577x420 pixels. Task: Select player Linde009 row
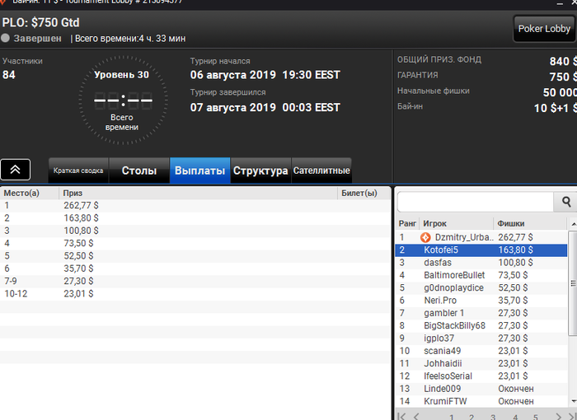[x=481, y=389]
